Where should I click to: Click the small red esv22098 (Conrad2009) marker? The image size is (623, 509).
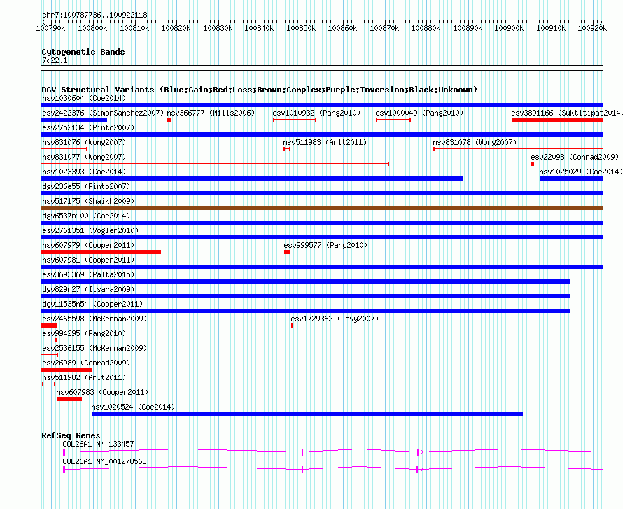[x=533, y=164]
